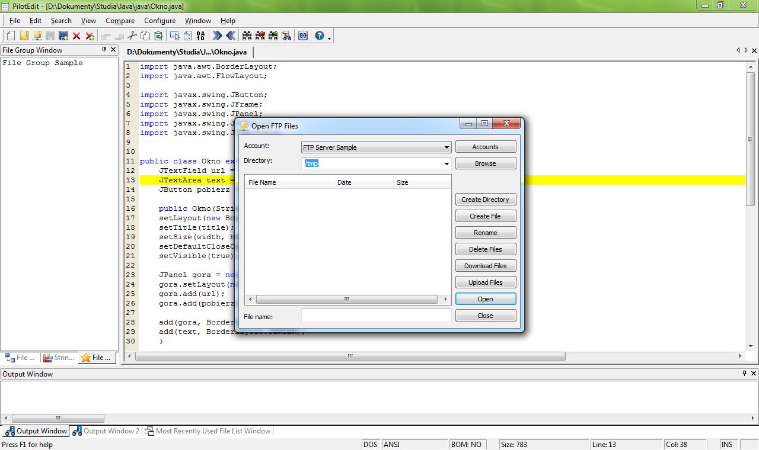759x450 pixels.
Task: Click the Find next binoculars icon
Action: pyautogui.click(x=273, y=36)
